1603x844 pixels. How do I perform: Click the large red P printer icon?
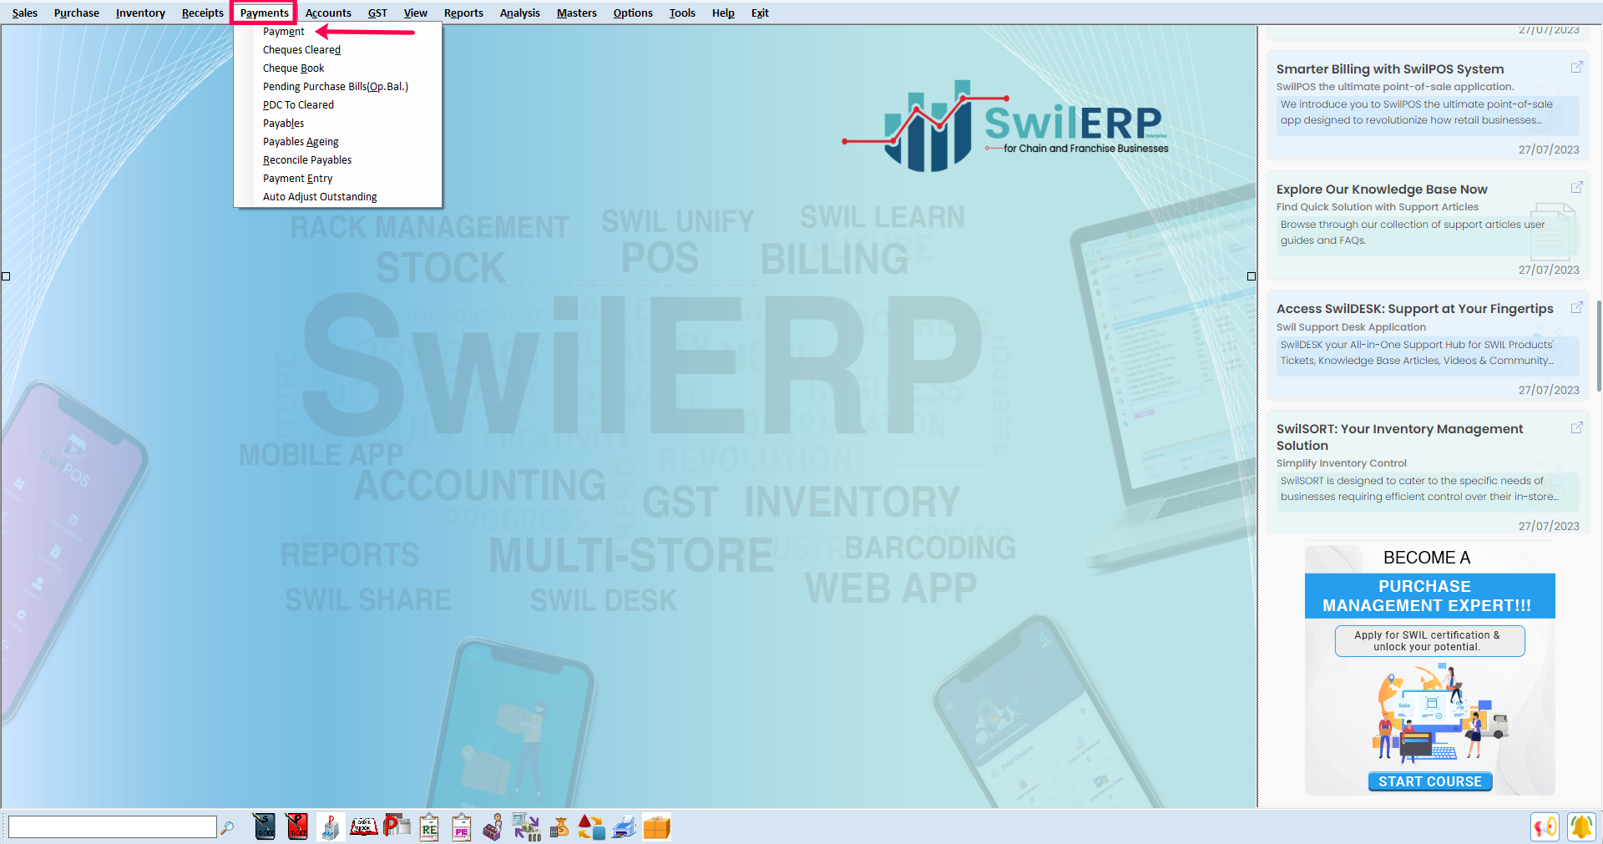[x=397, y=826]
